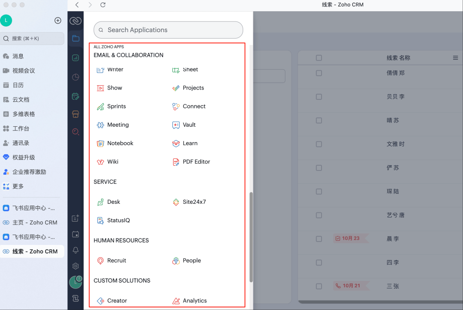This screenshot has height=310, width=463.
Task: Reload the page
Action: click(103, 5)
